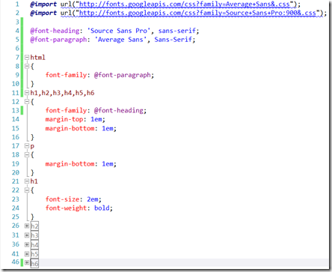The image size is (332, 272).
Task: Click line number 1 in the gutter
Action: point(17,4)
